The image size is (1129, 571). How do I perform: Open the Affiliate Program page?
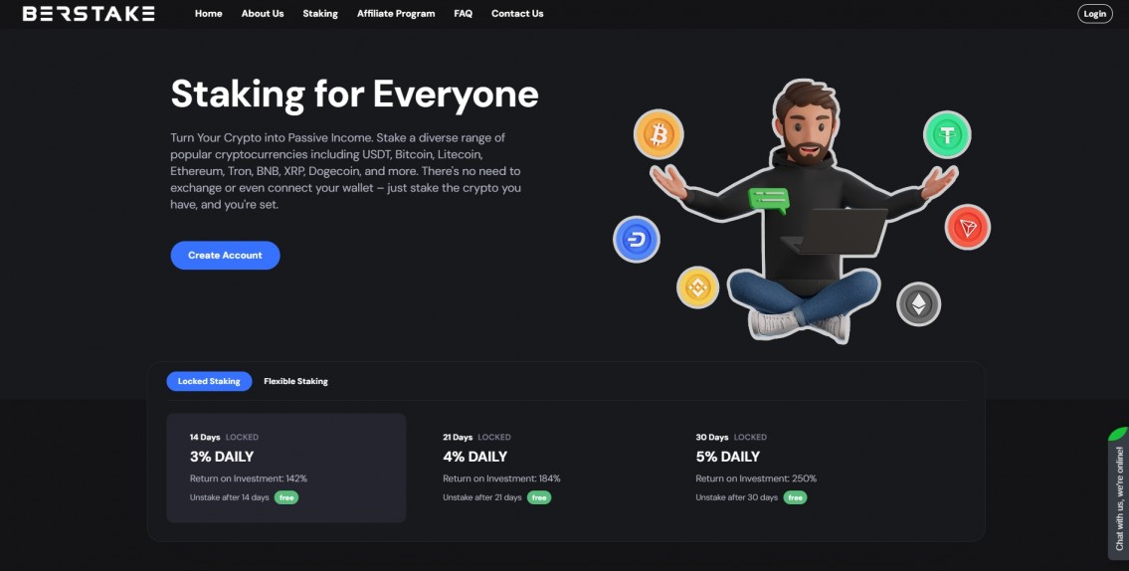coord(396,14)
